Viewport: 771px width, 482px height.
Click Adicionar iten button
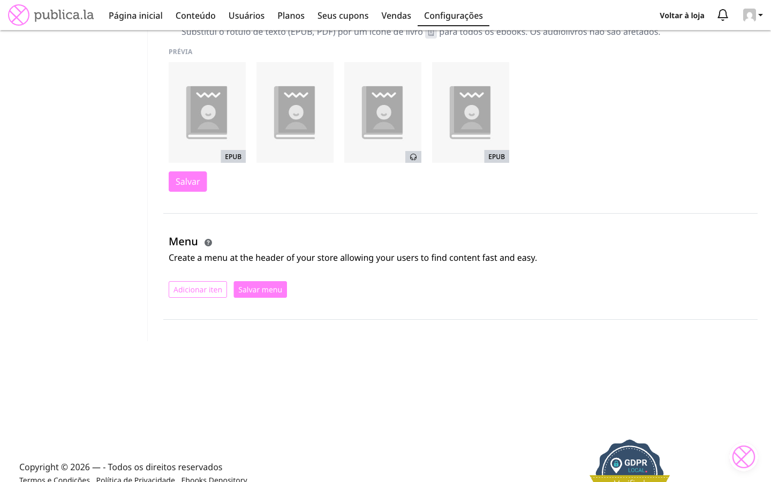pos(198,289)
